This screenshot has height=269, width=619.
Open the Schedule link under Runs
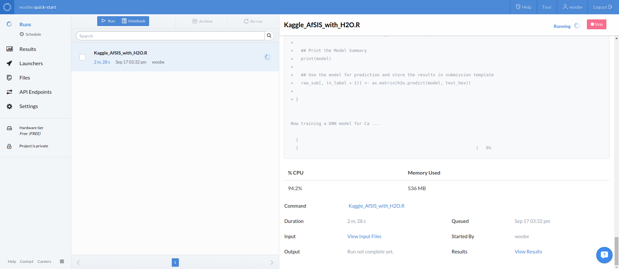pos(30,34)
